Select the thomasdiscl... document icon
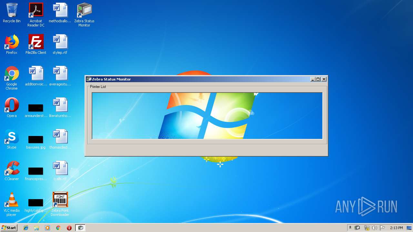This screenshot has width=413, height=232. (60, 139)
